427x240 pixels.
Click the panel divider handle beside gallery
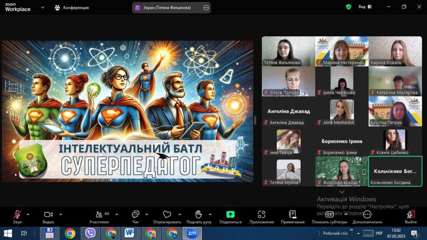255,120
